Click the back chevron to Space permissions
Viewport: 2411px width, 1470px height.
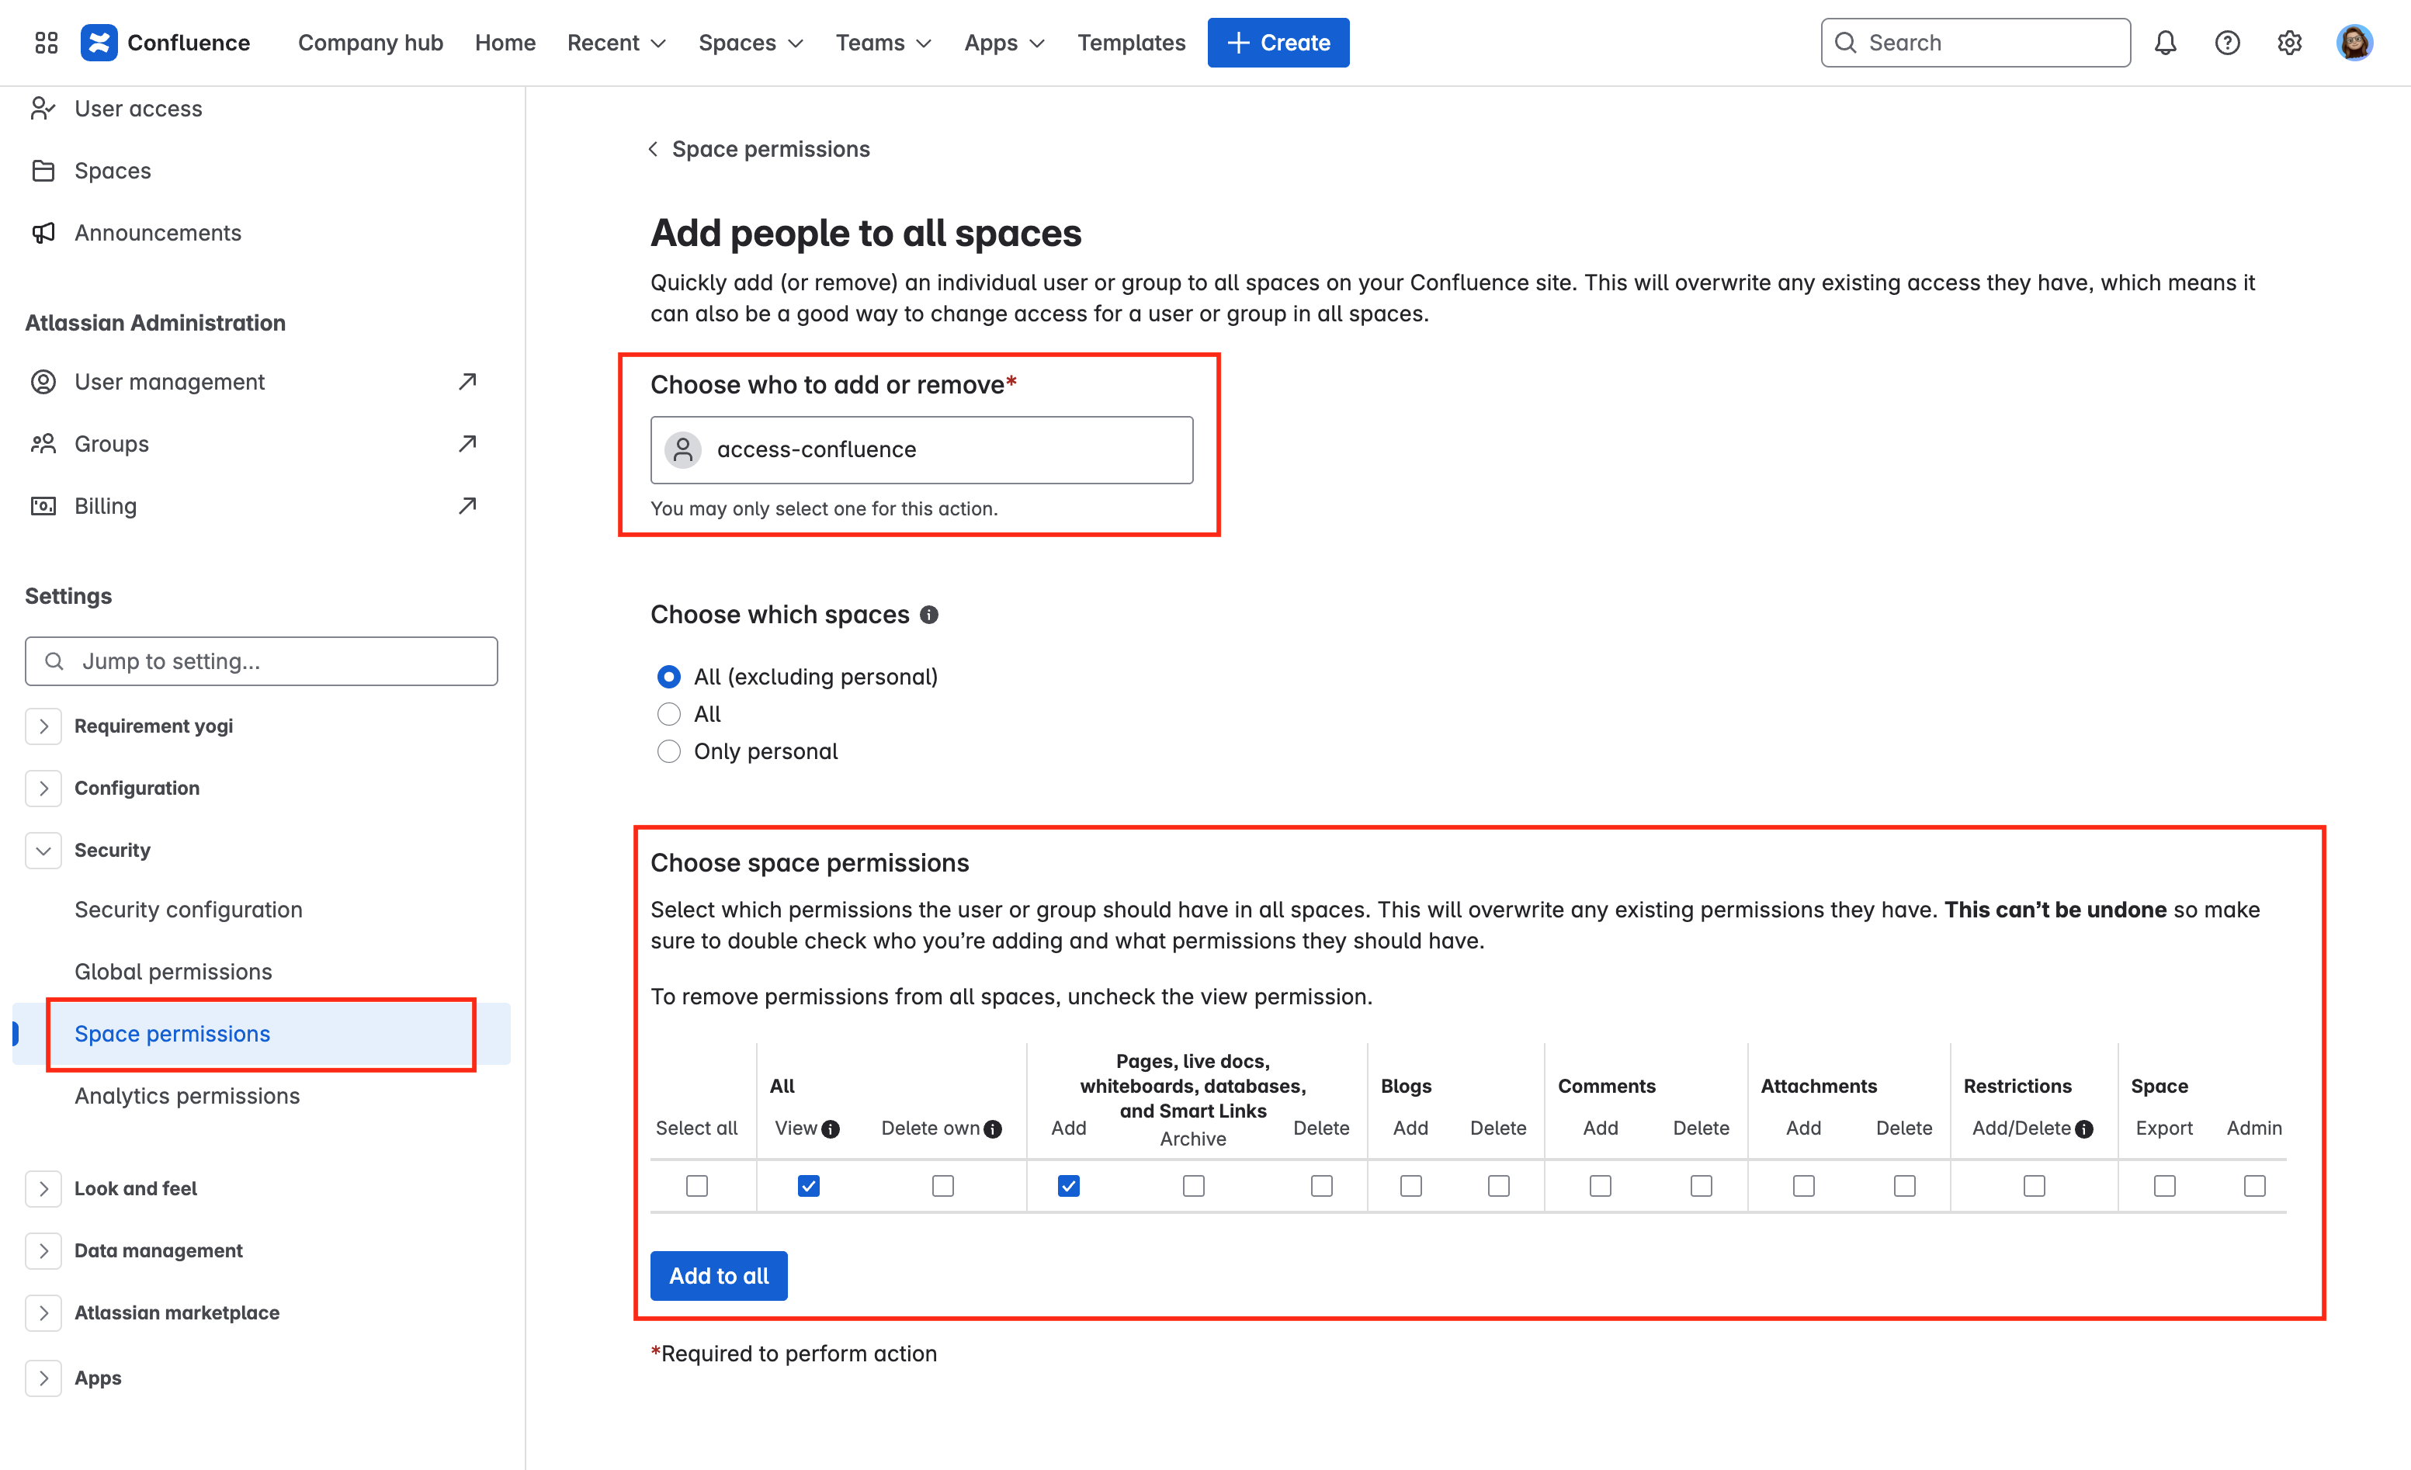(x=653, y=149)
